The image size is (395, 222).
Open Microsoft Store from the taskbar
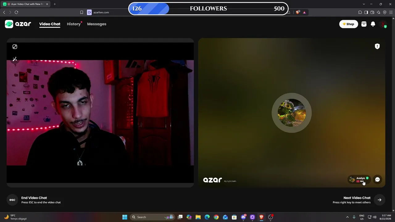(x=234, y=217)
